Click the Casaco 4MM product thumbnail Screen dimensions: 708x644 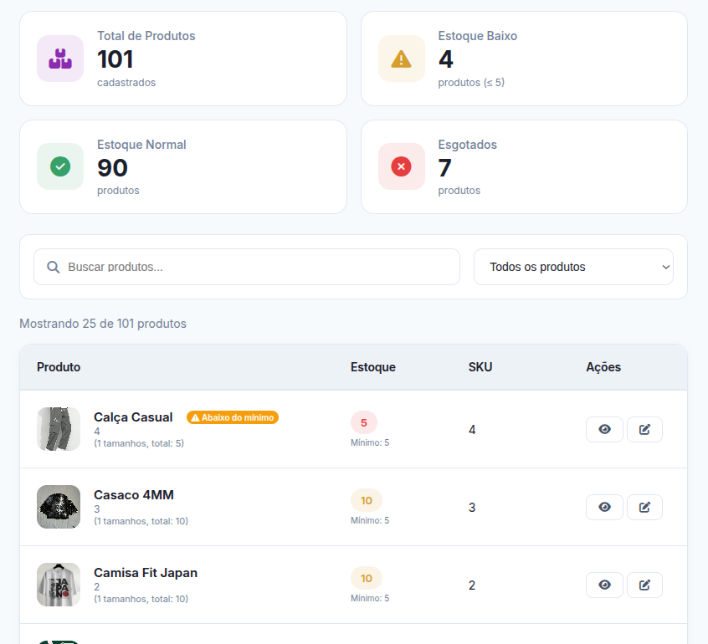(59, 507)
